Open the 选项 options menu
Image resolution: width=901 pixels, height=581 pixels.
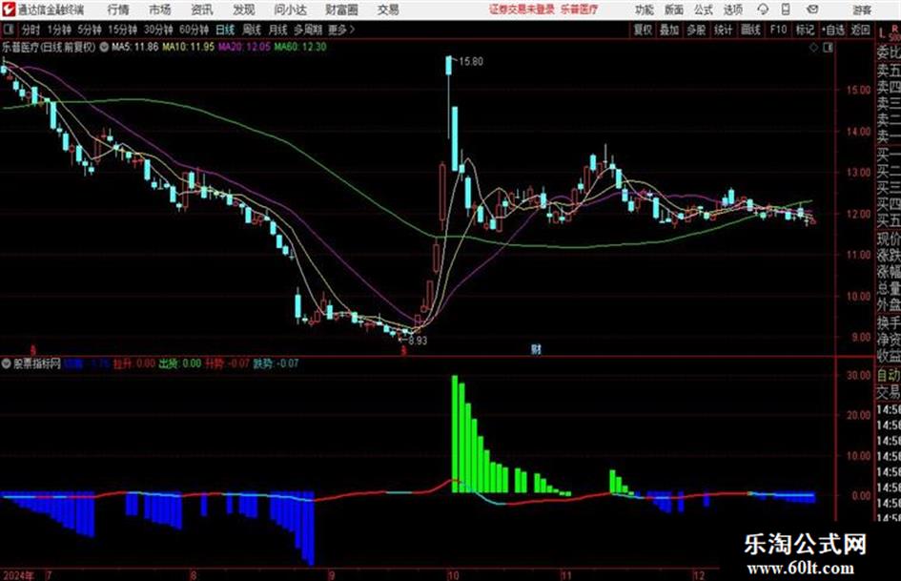732,10
